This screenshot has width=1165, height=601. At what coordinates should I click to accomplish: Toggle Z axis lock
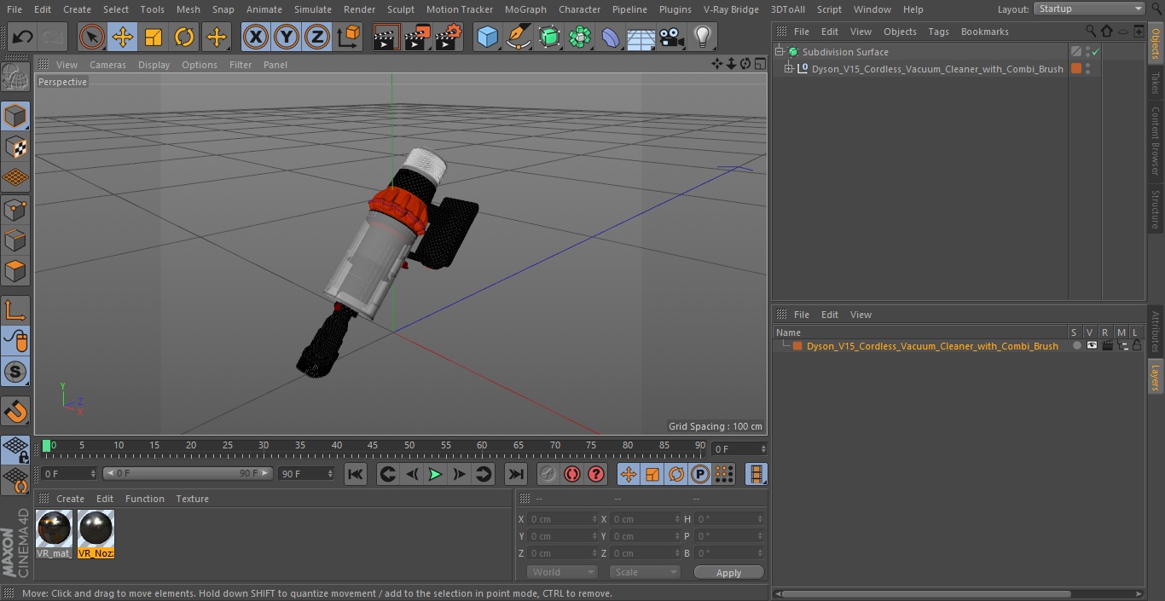317,37
